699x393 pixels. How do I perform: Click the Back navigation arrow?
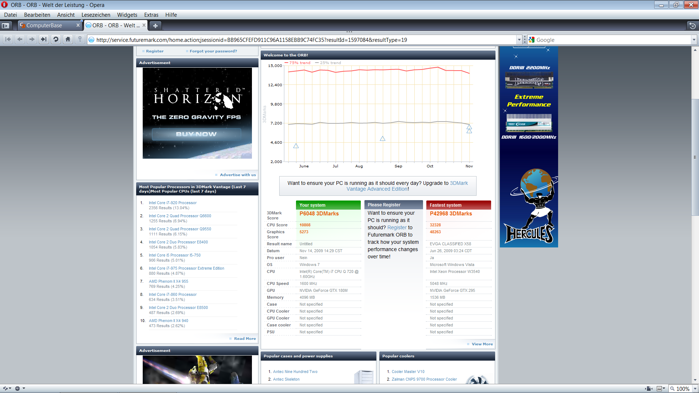point(20,40)
